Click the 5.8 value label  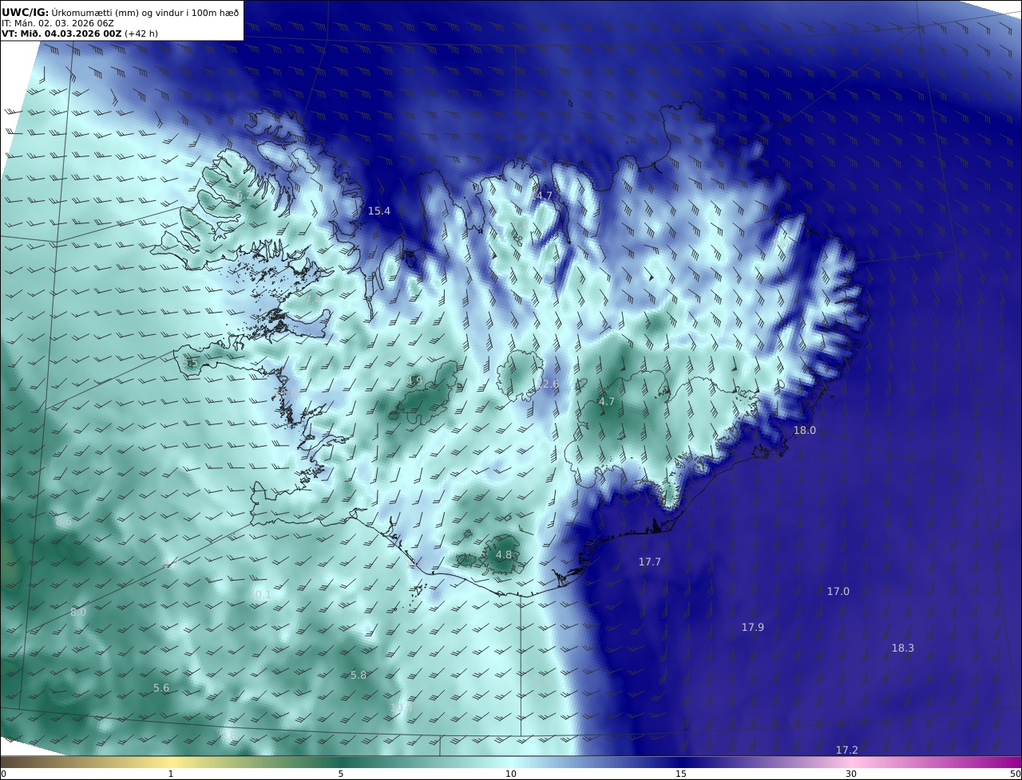pyautogui.click(x=359, y=676)
